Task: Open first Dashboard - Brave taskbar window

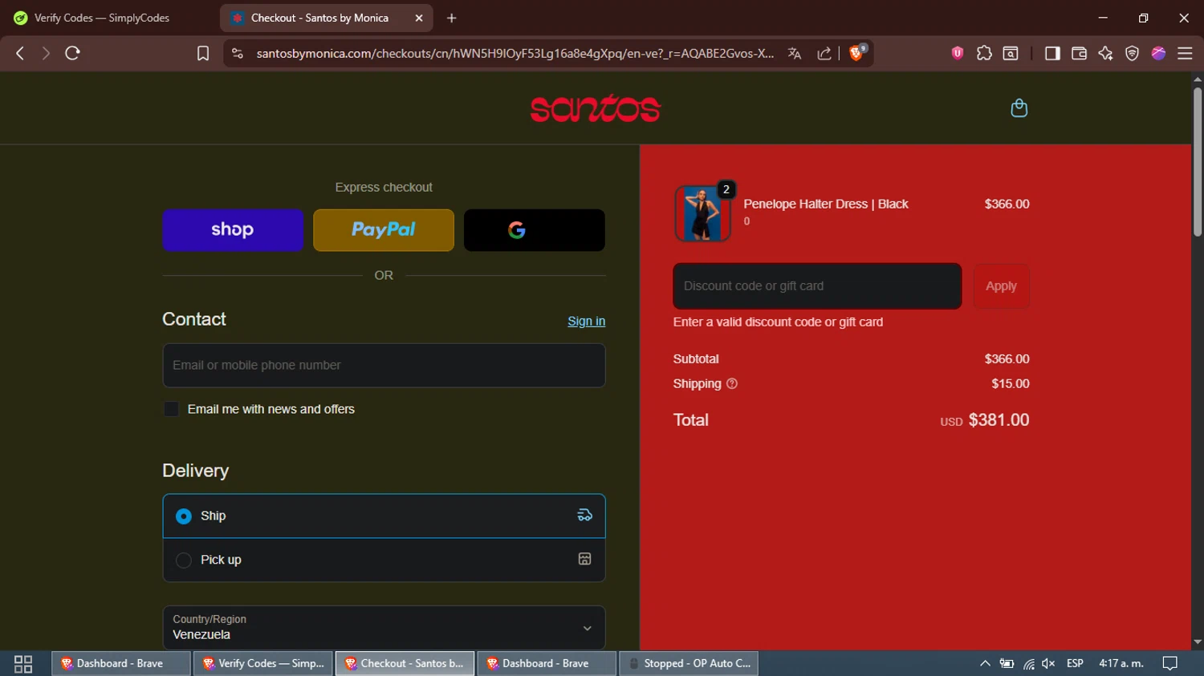Action: 120,663
